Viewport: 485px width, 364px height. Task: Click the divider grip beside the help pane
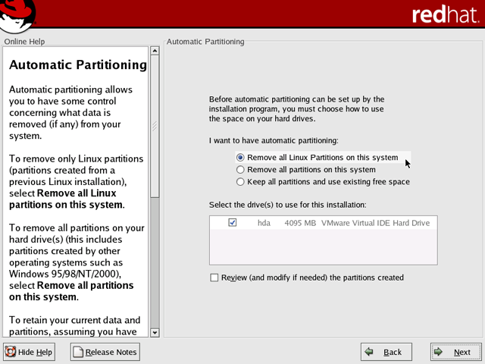coord(161,190)
